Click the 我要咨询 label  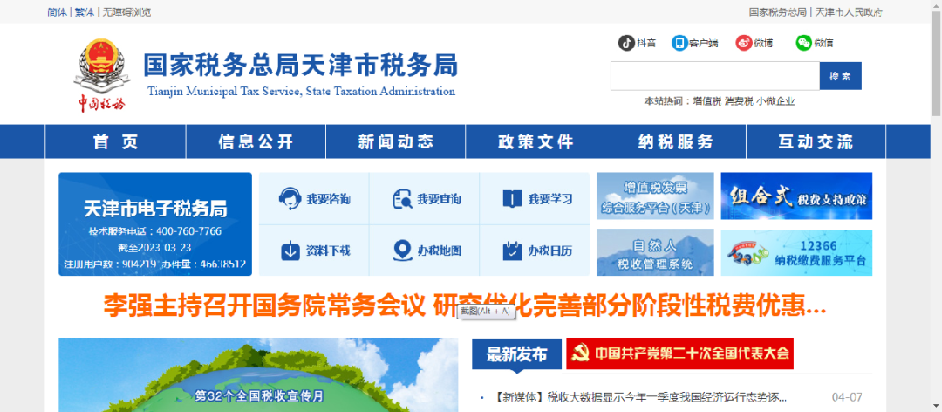pyautogui.click(x=328, y=199)
